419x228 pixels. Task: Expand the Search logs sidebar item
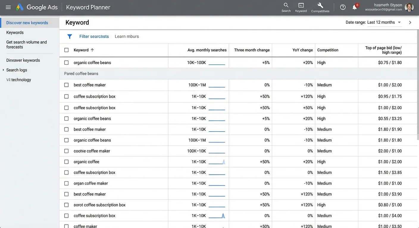[3, 70]
